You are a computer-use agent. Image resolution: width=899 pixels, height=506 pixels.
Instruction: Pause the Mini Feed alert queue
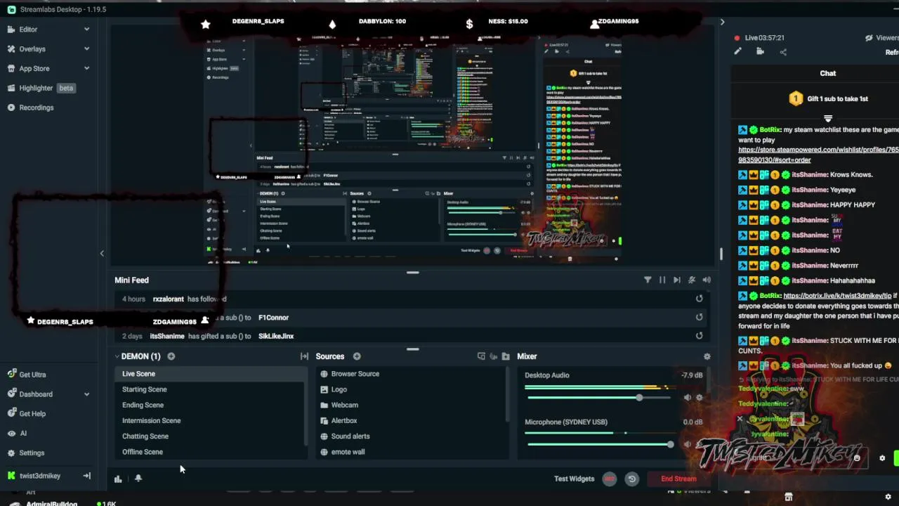click(662, 280)
